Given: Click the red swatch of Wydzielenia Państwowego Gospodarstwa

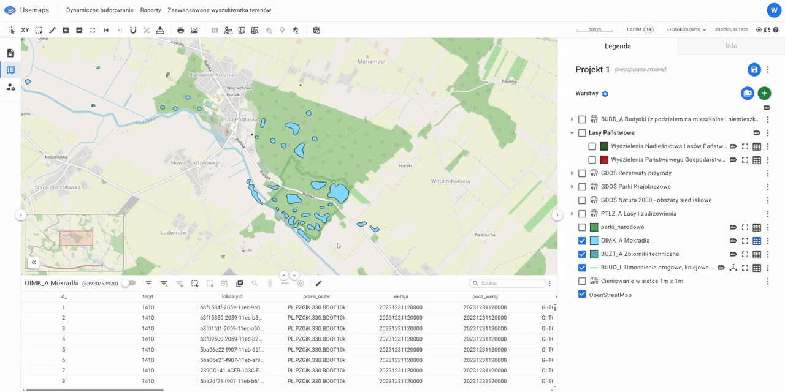Looking at the screenshot, I should [604, 160].
